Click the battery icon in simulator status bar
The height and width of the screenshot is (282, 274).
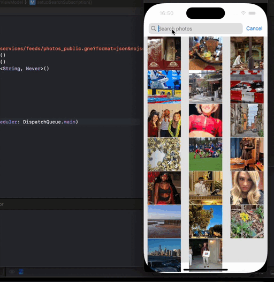252,13
